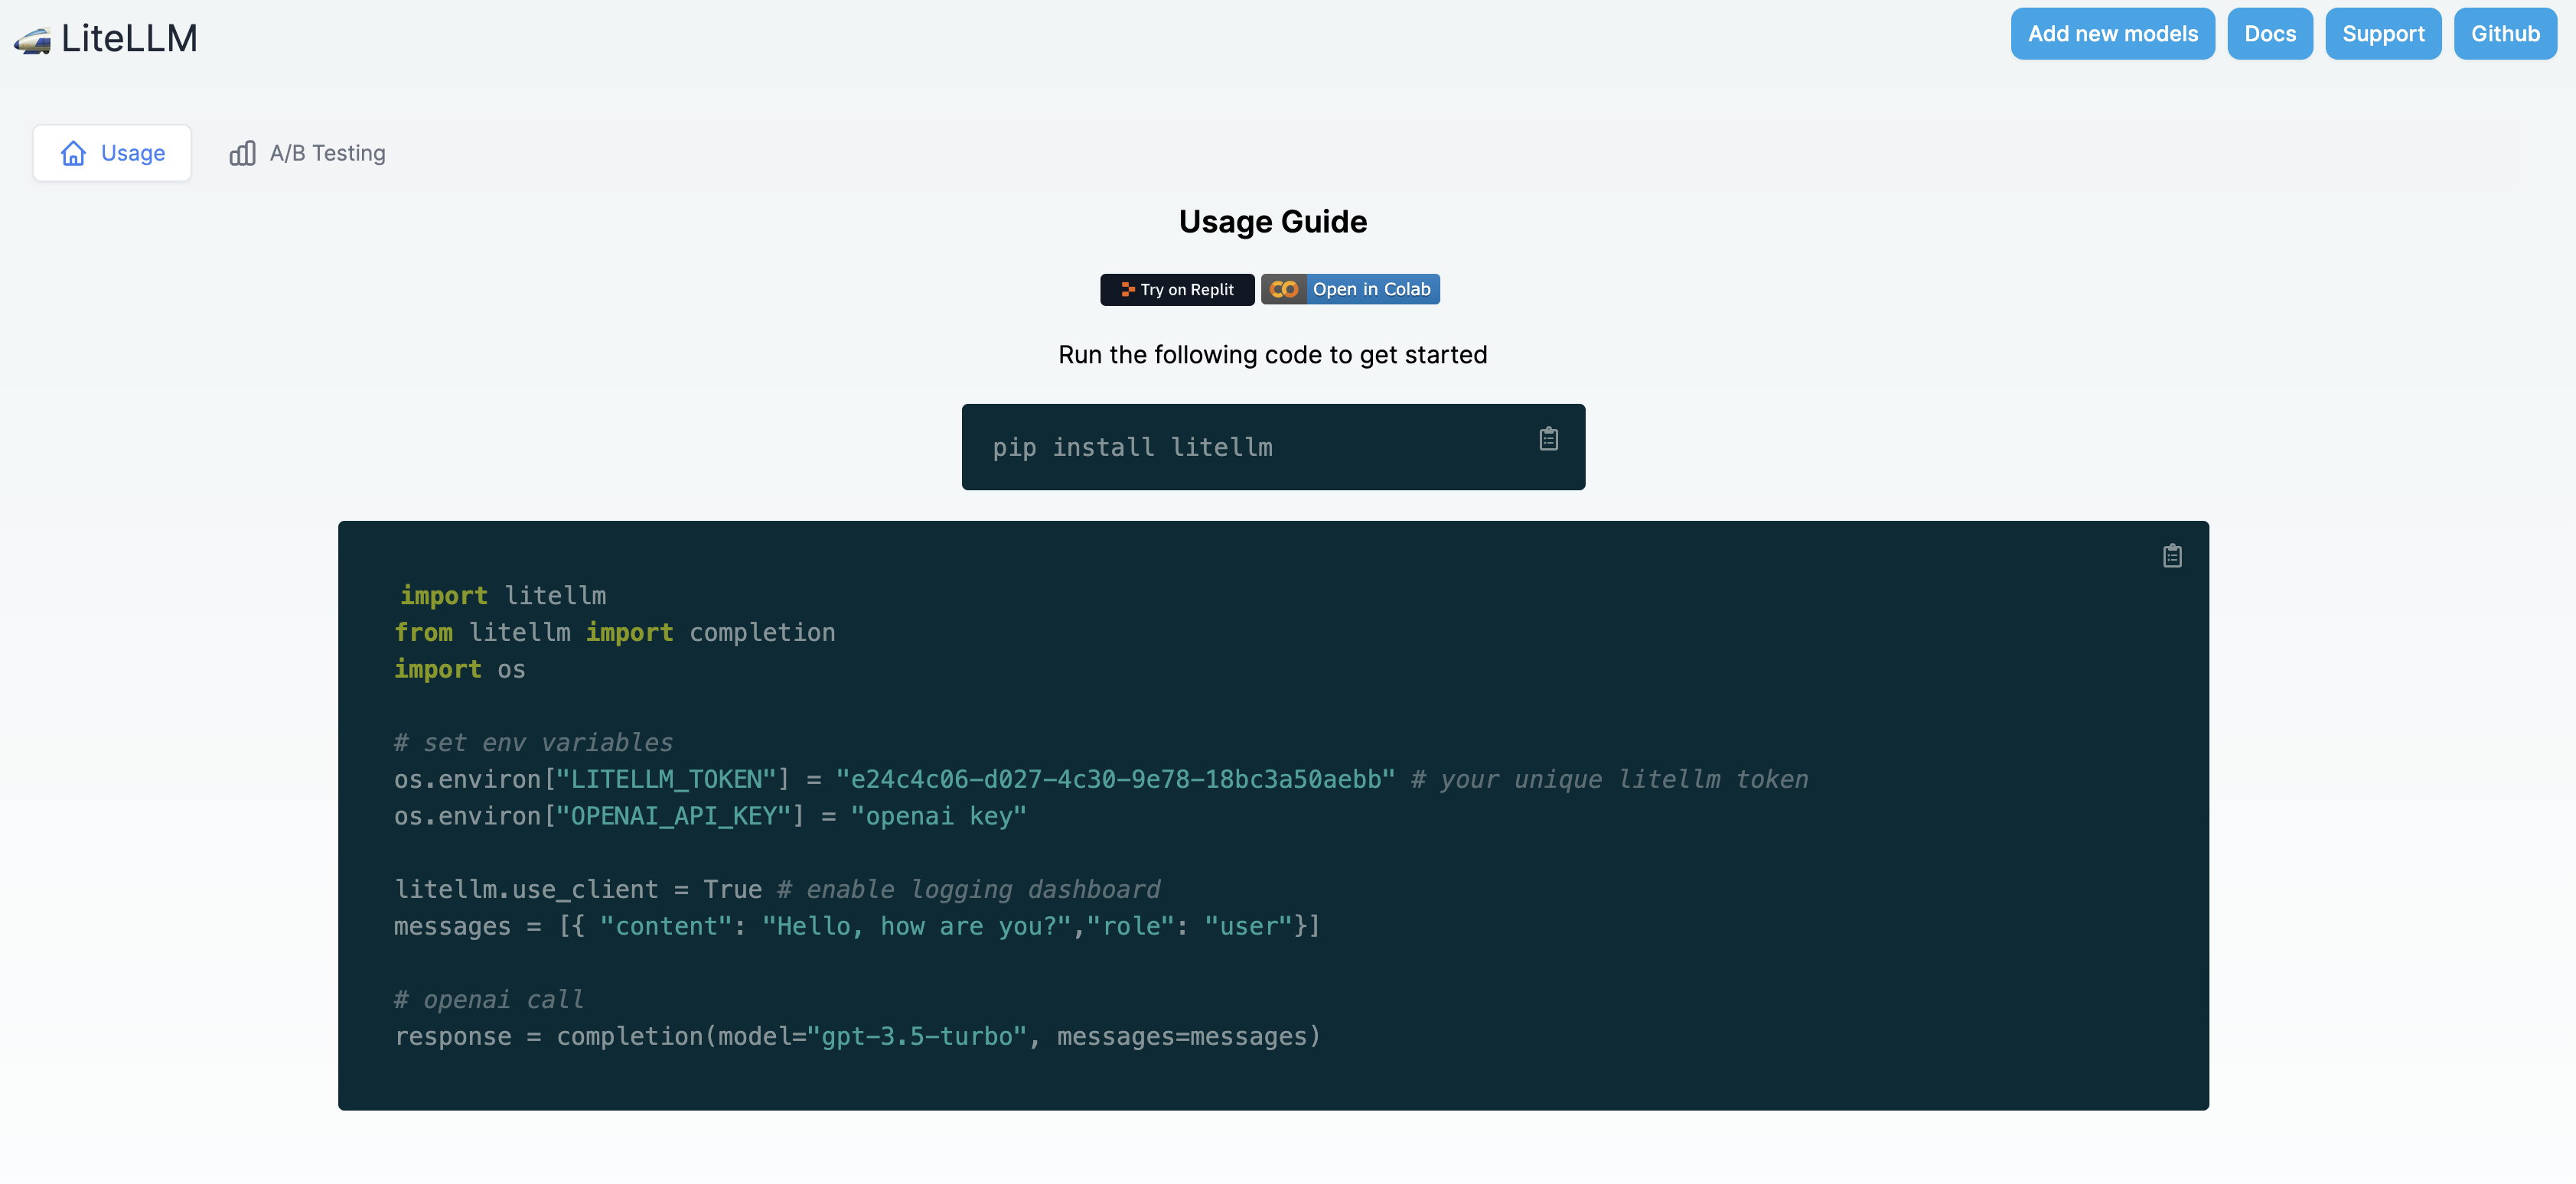Copy the pip install command with the clipboard icon
This screenshot has width=2576, height=1184.
[1548, 438]
